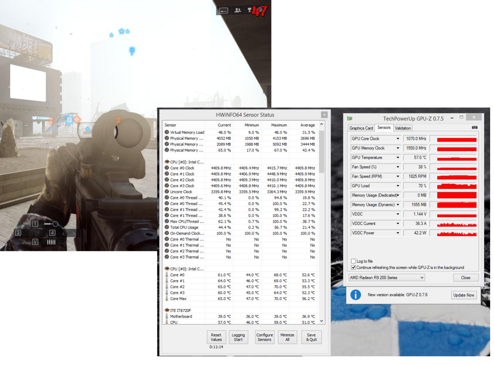This screenshot has width=494, height=365.
Task: Click the Save & Quit button
Action: (x=311, y=337)
